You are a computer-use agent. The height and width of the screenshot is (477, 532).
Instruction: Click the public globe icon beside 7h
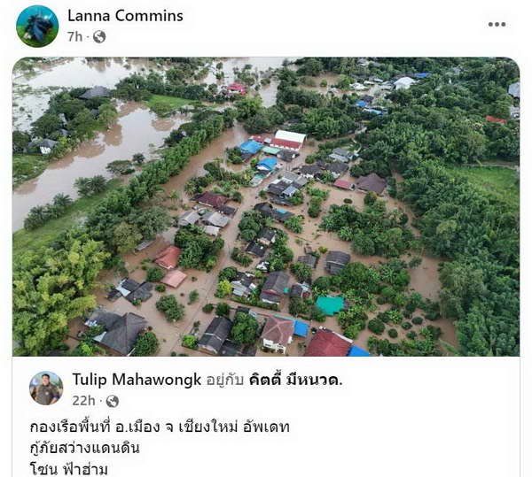(99, 36)
